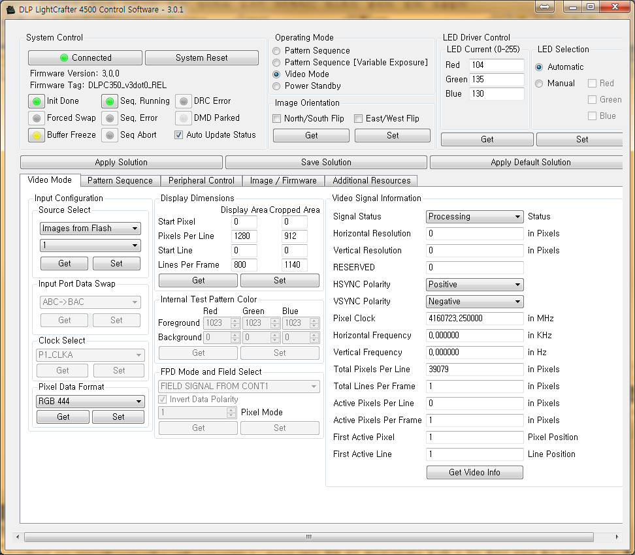635x555 pixels.
Task: Click the yellow Buffer Freeze indicator
Action: [x=37, y=135]
